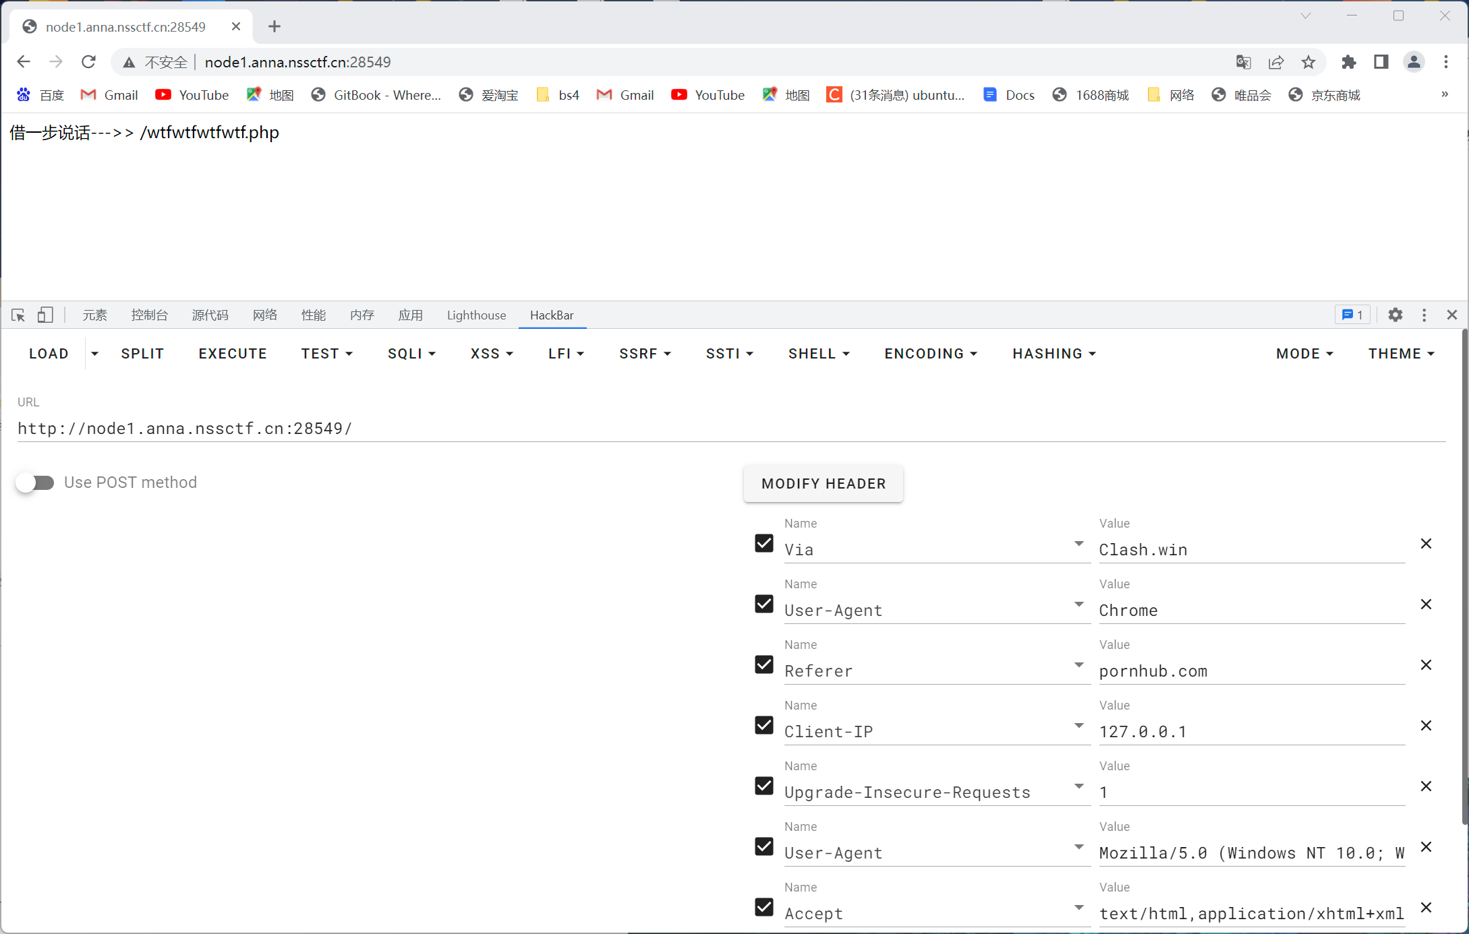1469x934 pixels.
Task: Open the Chrome extensions puzzle icon
Action: click(x=1348, y=62)
